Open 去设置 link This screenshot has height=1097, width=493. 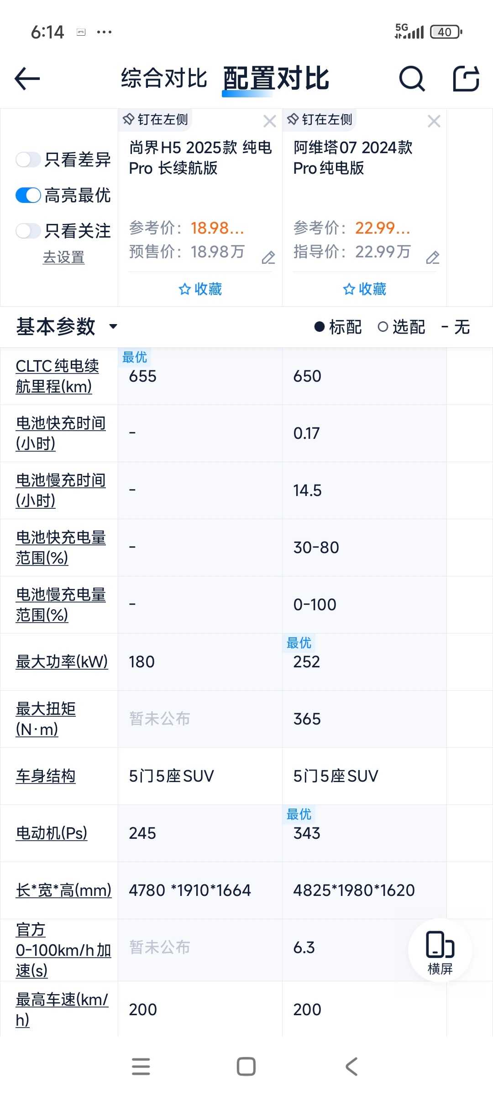pyautogui.click(x=63, y=257)
